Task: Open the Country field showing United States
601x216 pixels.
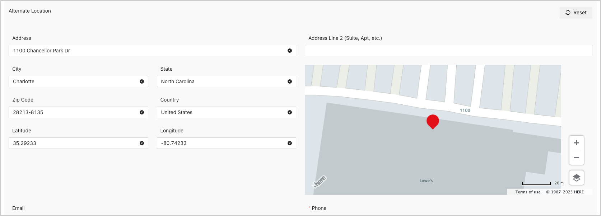Action: coord(221,112)
